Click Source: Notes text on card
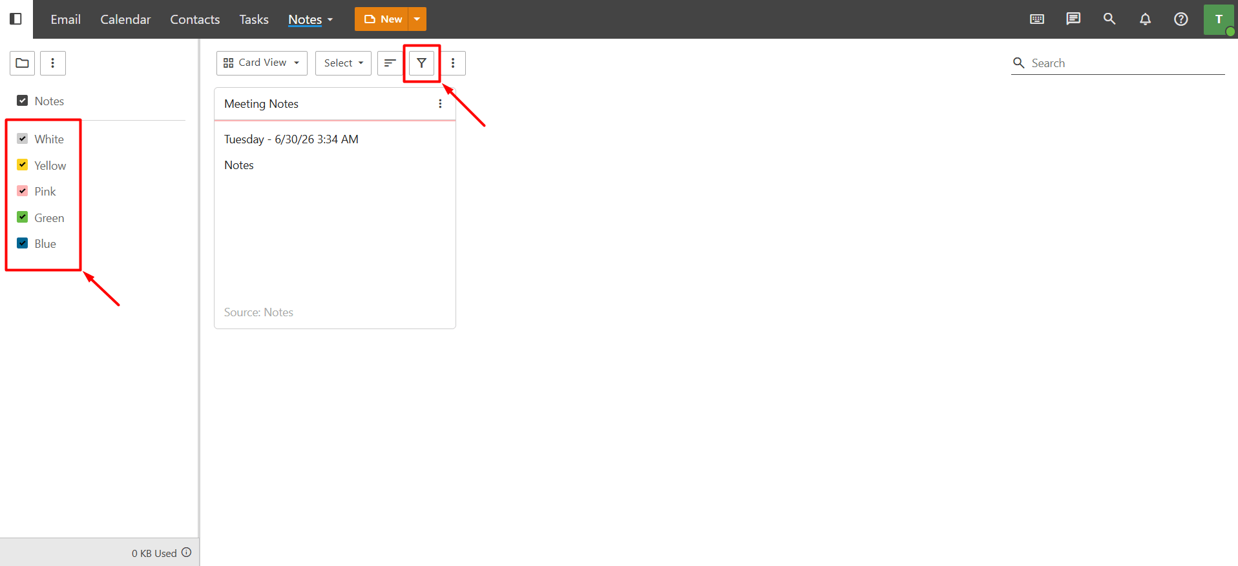Screen dimensions: 1238x566 pyautogui.click(x=258, y=312)
